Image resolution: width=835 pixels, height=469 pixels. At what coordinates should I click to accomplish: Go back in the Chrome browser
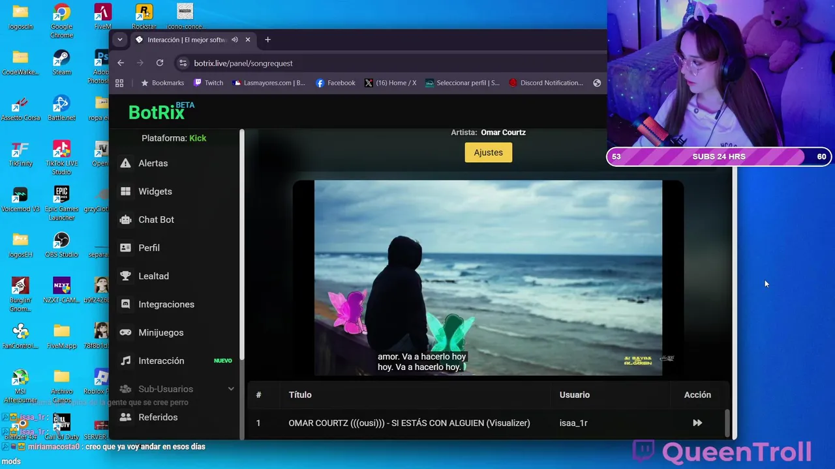coord(121,63)
